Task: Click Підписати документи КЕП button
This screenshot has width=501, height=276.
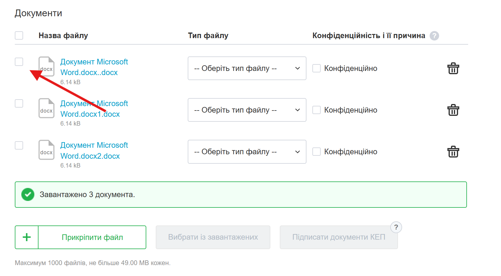Action: pyautogui.click(x=338, y=237)
